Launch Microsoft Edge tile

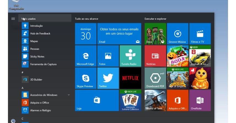coord(86,56)
